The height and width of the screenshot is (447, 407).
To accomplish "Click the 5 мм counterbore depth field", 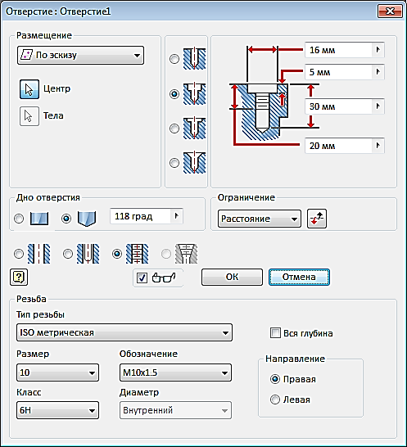I will click(338, 72).
